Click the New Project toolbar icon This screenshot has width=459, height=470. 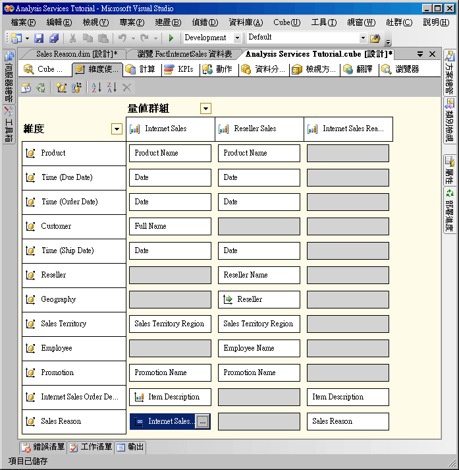pos(16,38)
